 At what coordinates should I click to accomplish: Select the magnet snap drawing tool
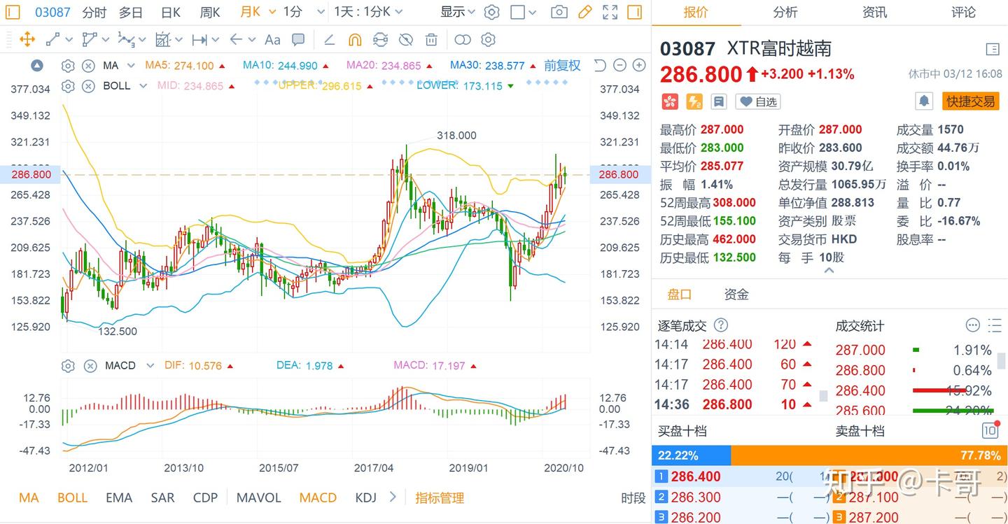pos(355,40)
